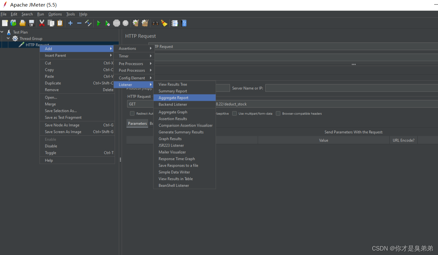Expand the Pre Processors submenu
This screenshot has height=255, width=438.
pos(134,64)
